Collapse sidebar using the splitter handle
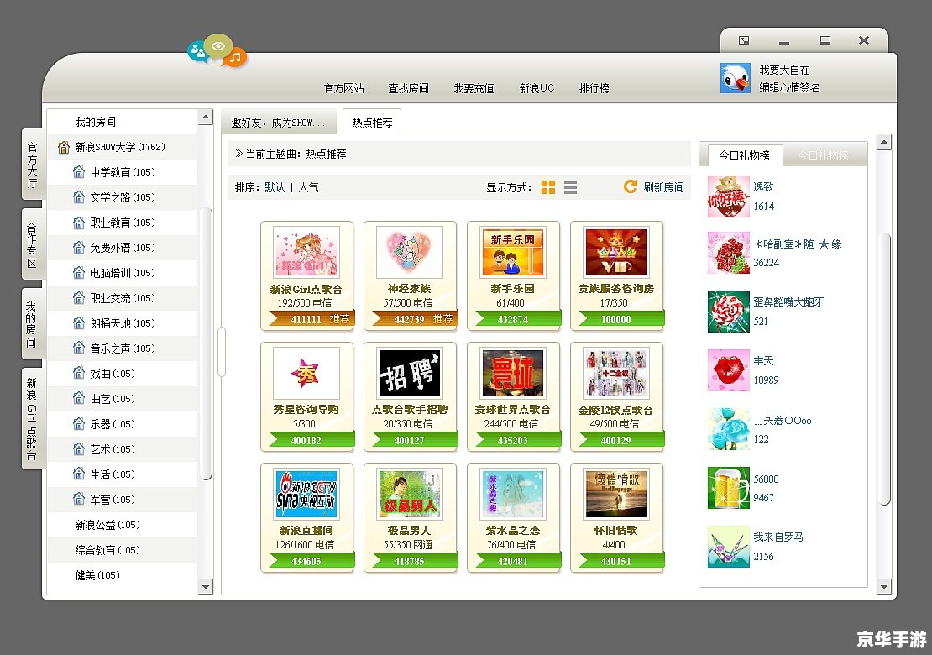The width and height of the screenshot is (932, 655). (222, 352)
